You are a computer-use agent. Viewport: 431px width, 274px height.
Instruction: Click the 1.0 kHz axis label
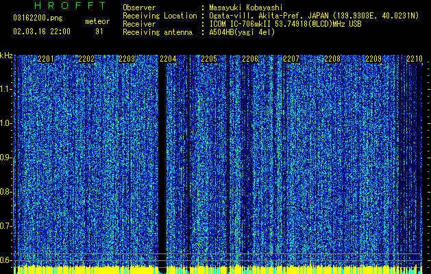pyautogui.click(x=6, y=123)
